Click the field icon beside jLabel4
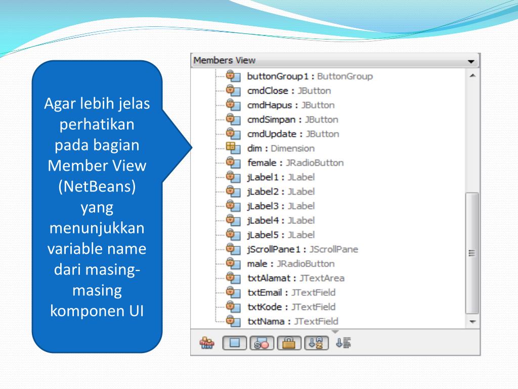518x389 pixels. [233, 220]
